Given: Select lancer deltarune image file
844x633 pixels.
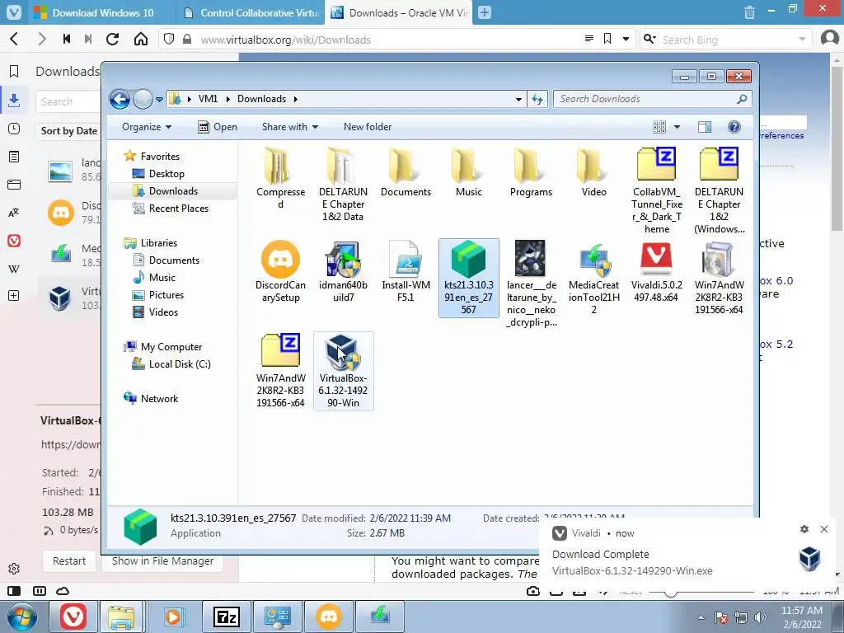Looking at the screenshot, I should point(531,284).
